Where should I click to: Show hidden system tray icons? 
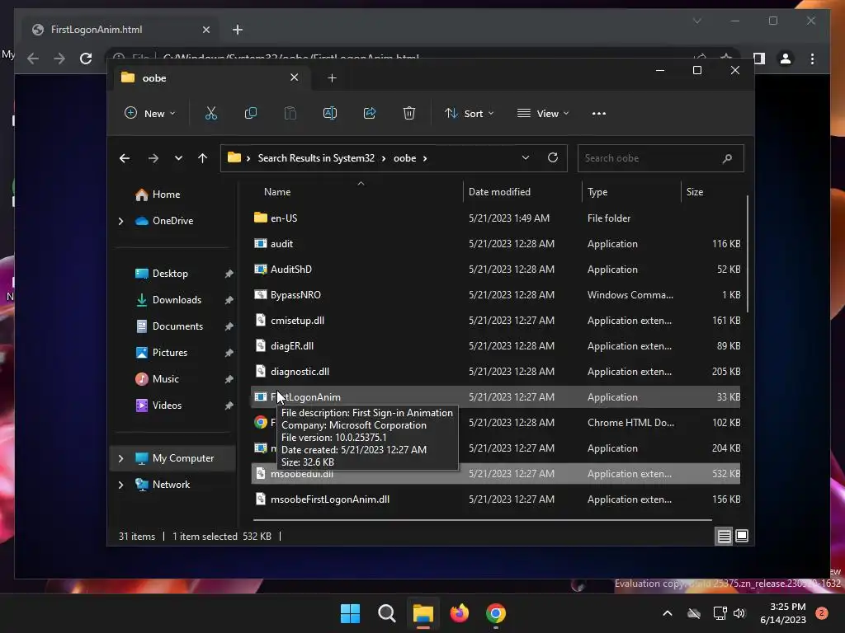(x=667, y=613)
